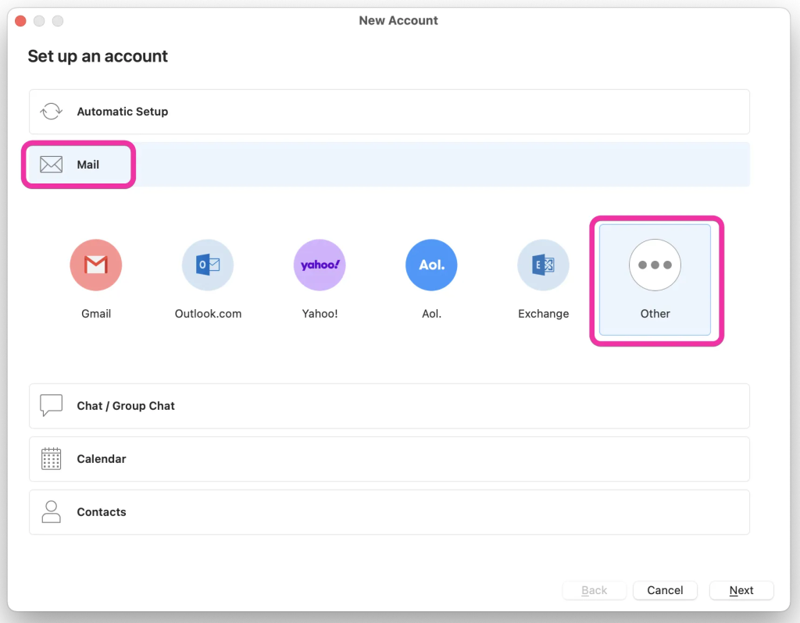The width and height of the screenshot is (800, 623).
Task: Click the Automatic Setup sync arrows icon
Action: 52,112
